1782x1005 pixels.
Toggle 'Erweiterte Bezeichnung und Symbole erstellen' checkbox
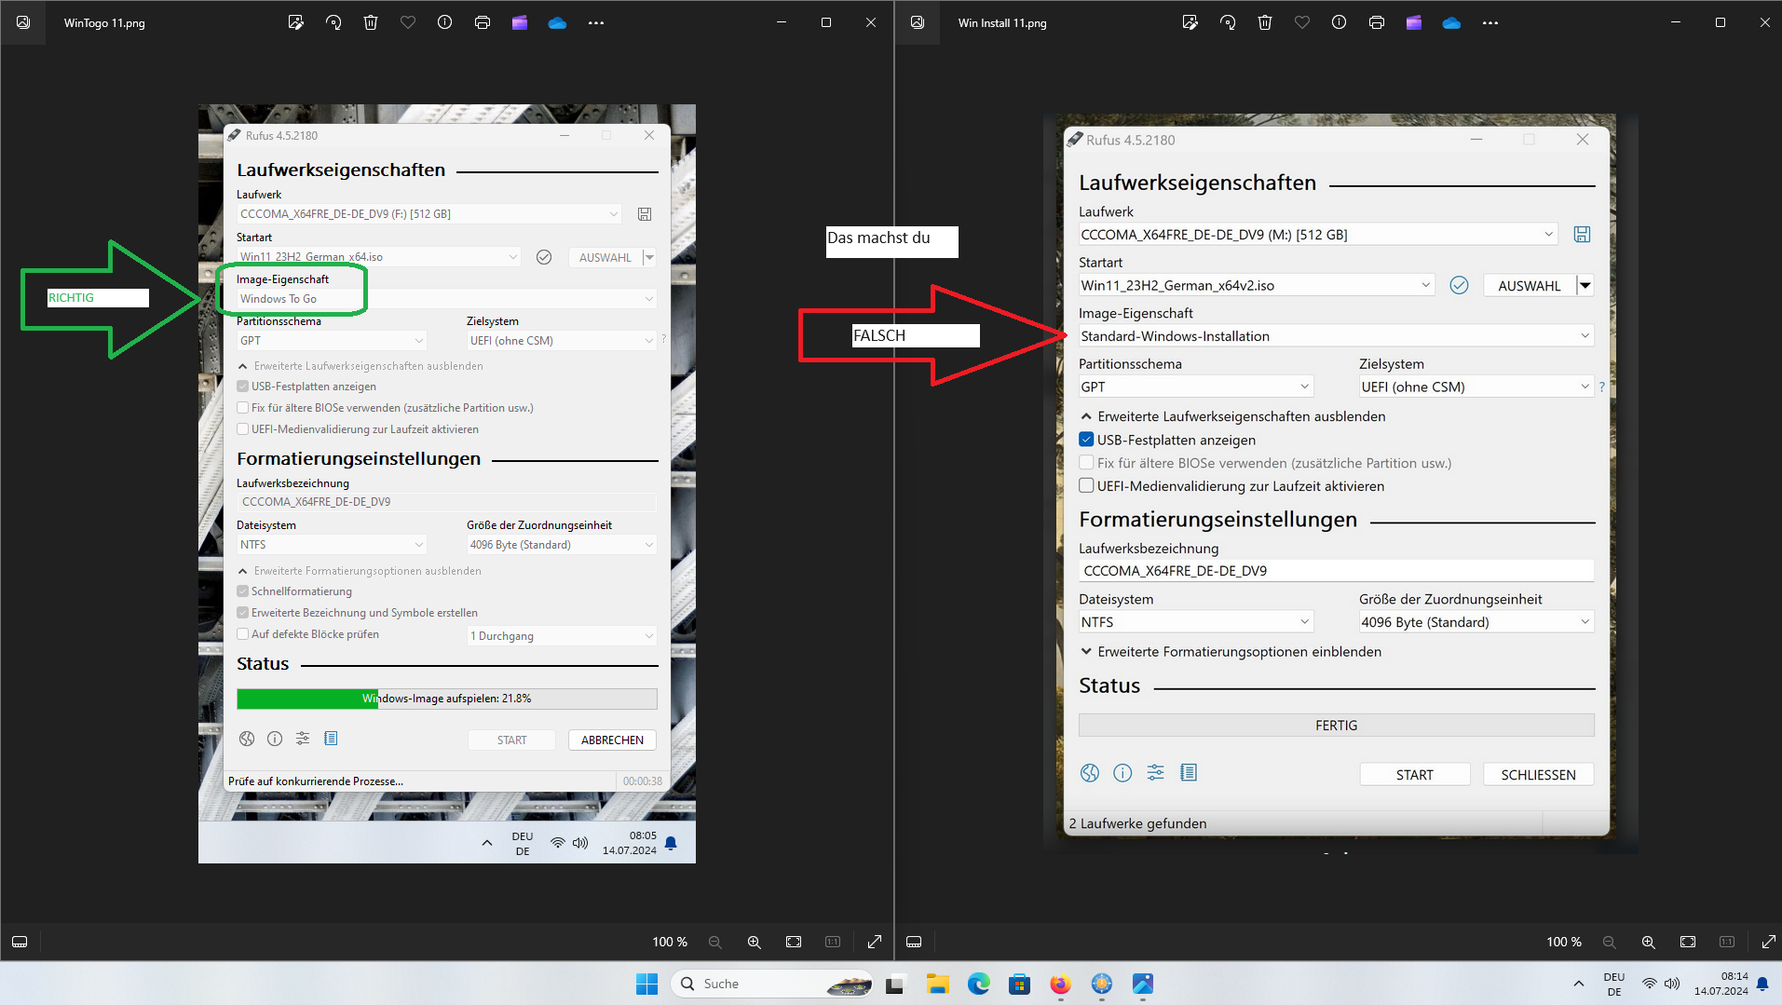(x=242, y=613)
